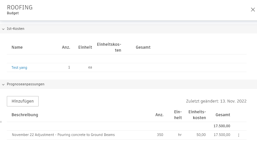The height and width of the screenshot is (147, 257).
Task: Click the Hinzufügen button
Action: tap(23, 101)
